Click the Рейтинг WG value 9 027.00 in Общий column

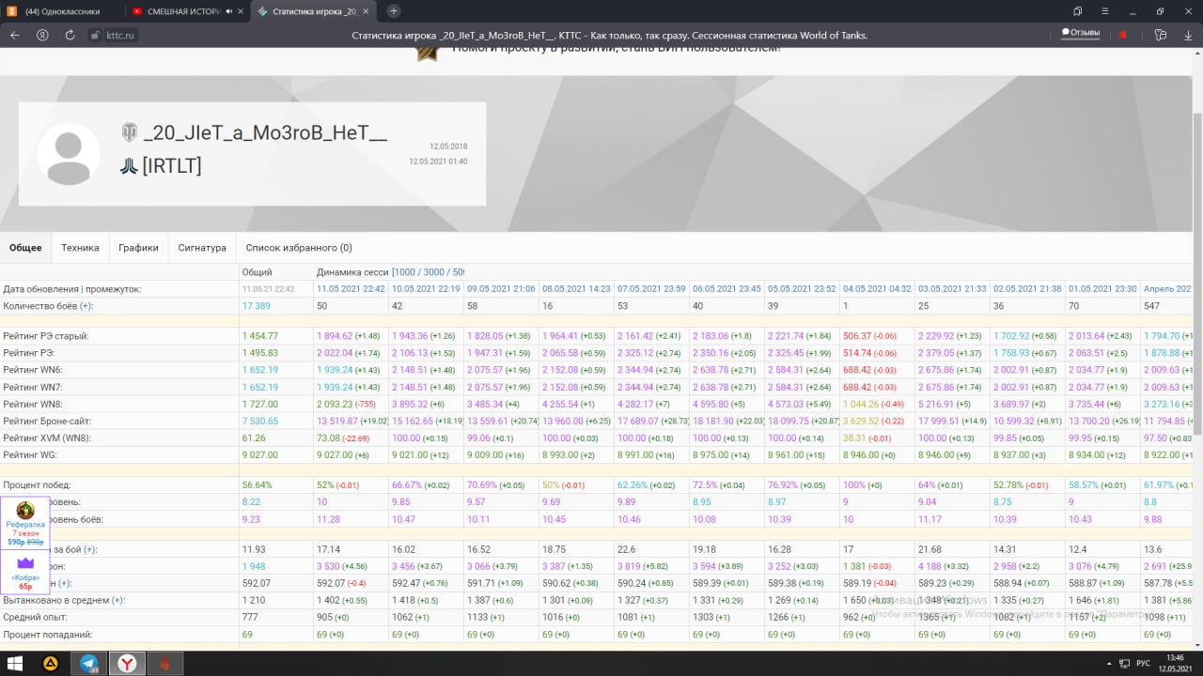[259, 454]
